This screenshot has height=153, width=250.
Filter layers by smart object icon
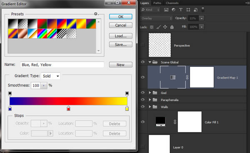[196, 10]
